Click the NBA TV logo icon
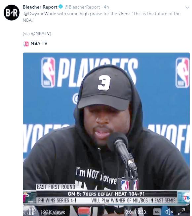This screenshot has height=216, width=192. point(26,44)
